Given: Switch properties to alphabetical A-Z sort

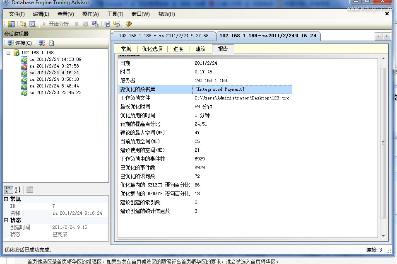Looking at the screenshot, I should [x=18, y=190].
